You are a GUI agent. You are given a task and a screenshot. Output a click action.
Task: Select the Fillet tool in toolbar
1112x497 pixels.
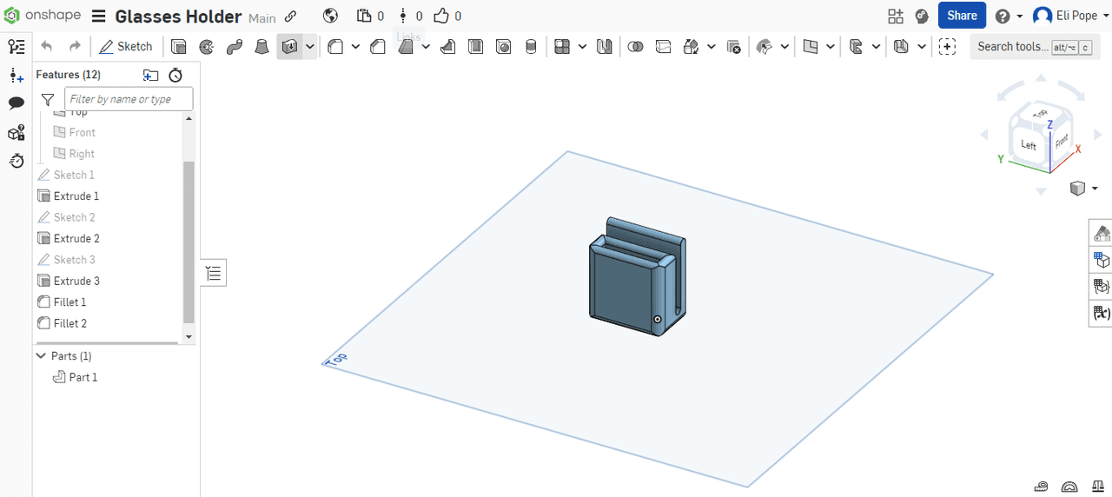pyautogui.click(x=335, y=47)
